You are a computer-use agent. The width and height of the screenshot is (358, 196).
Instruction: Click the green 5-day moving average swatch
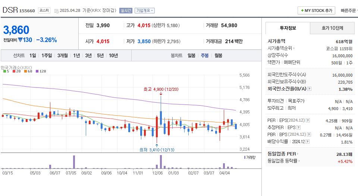(4, 71)
